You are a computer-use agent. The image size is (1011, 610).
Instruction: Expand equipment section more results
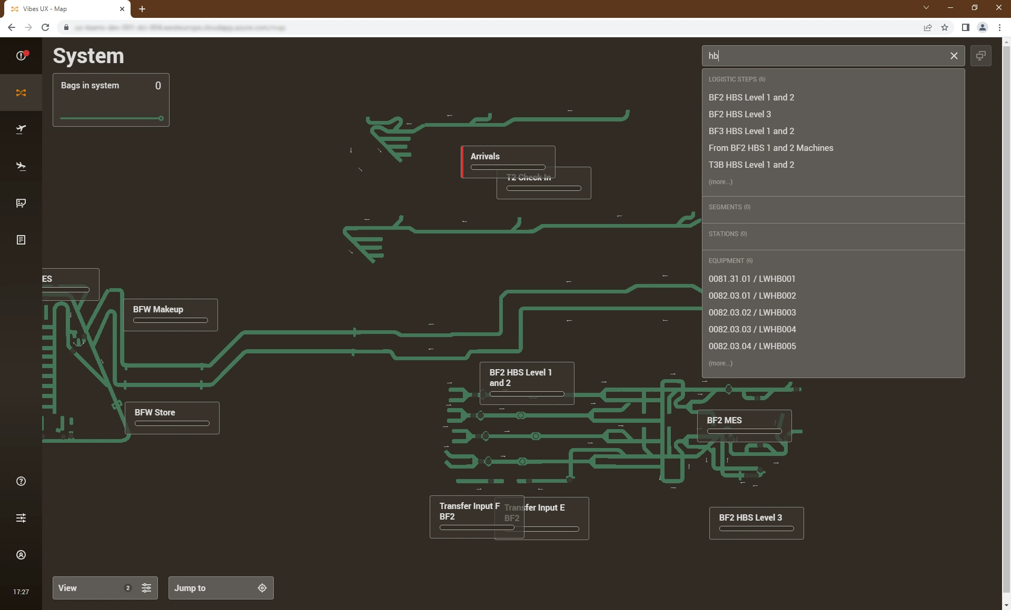720,363
